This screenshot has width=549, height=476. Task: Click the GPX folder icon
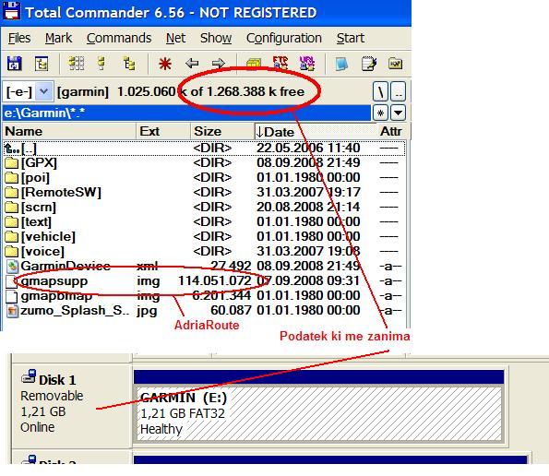click(11, 162)
